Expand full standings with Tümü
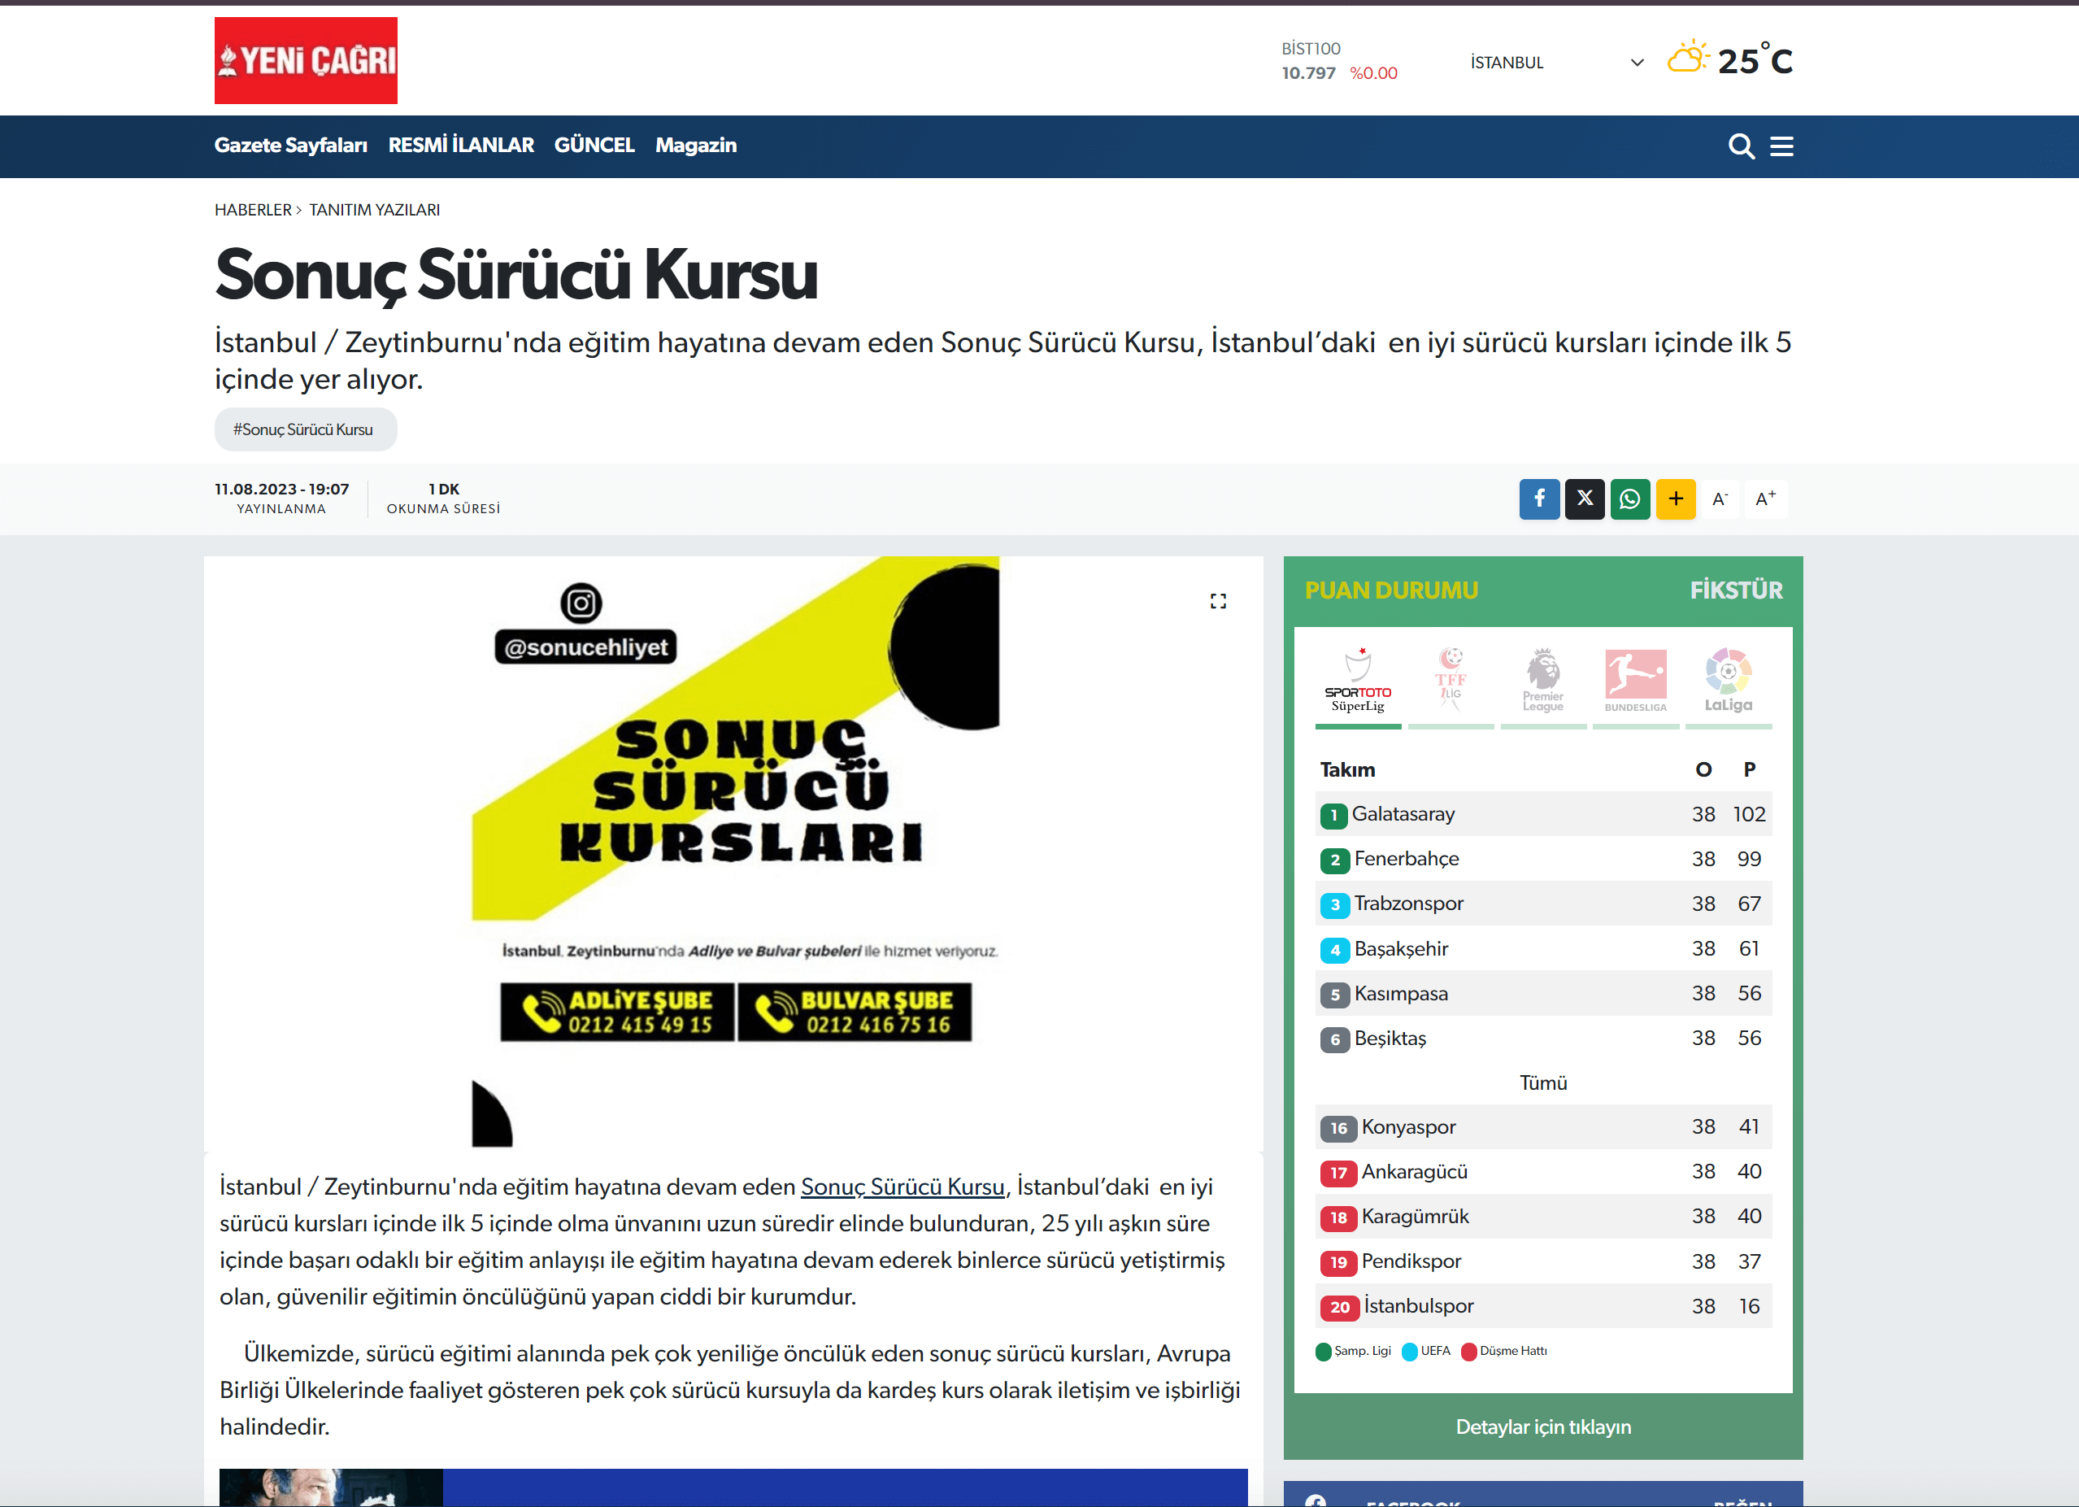 pos(1542,1082)
